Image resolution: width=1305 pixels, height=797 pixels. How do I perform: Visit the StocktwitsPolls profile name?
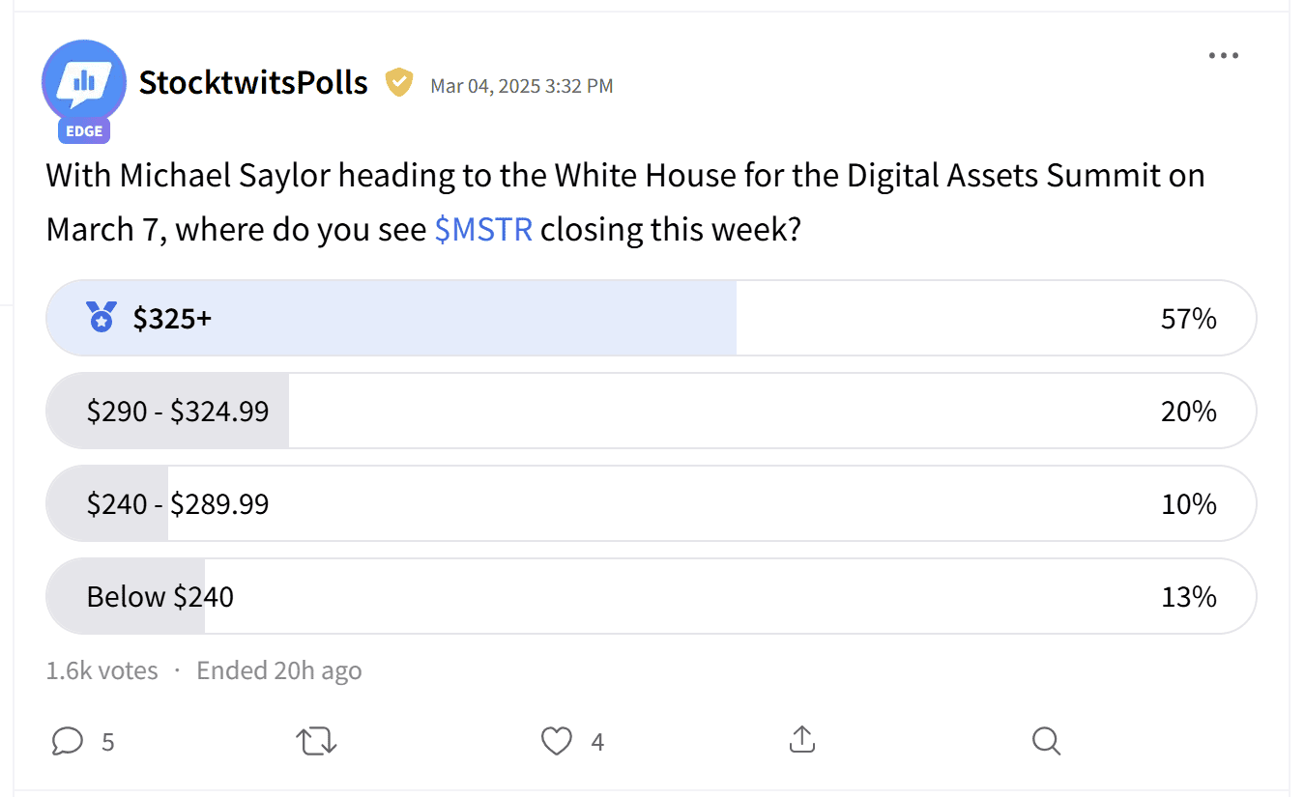tap(253, 83)
